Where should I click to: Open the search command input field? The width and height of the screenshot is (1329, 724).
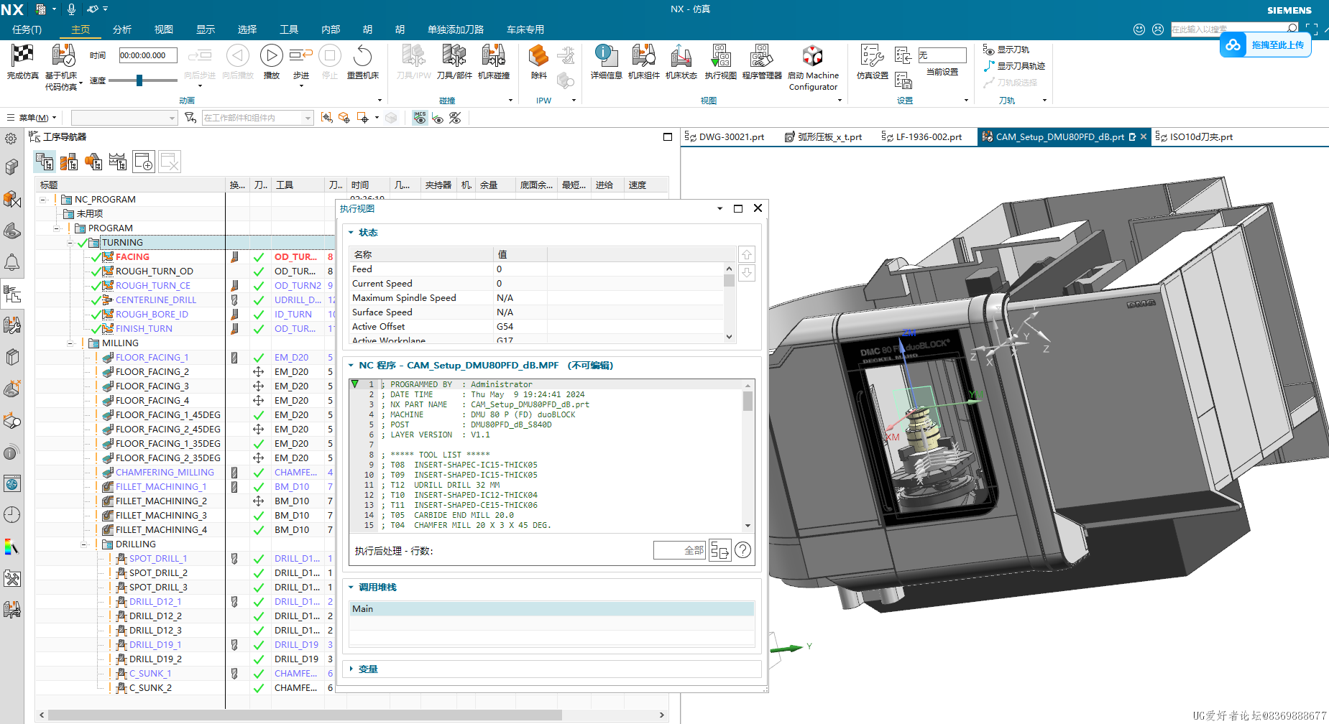tap(1229, 29)
